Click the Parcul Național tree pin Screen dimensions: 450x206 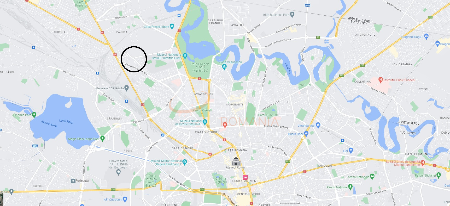coord(350,187)
